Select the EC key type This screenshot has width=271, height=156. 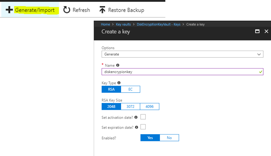click(130, 89)
